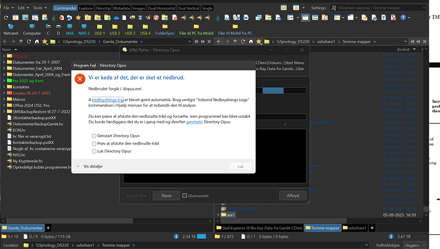
Task: Open the USB 3 folder shortcut
Action: 130,30
